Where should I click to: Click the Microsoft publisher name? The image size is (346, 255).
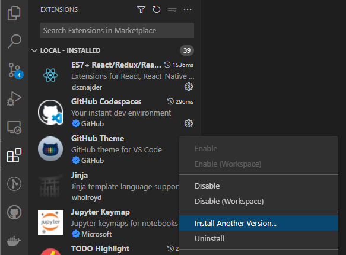(x=96, y=234)
